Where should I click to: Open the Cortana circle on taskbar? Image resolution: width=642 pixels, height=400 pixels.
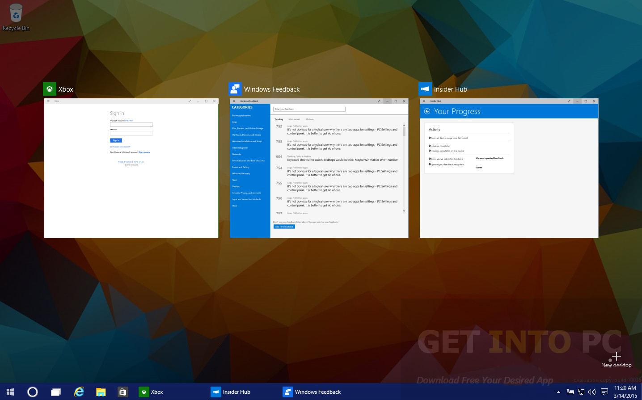[x=33, y=392]
